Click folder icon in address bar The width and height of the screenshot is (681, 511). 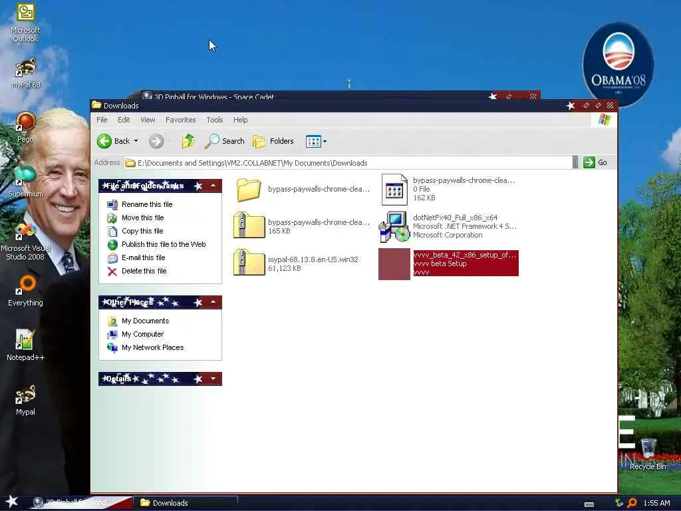[130, 163]
